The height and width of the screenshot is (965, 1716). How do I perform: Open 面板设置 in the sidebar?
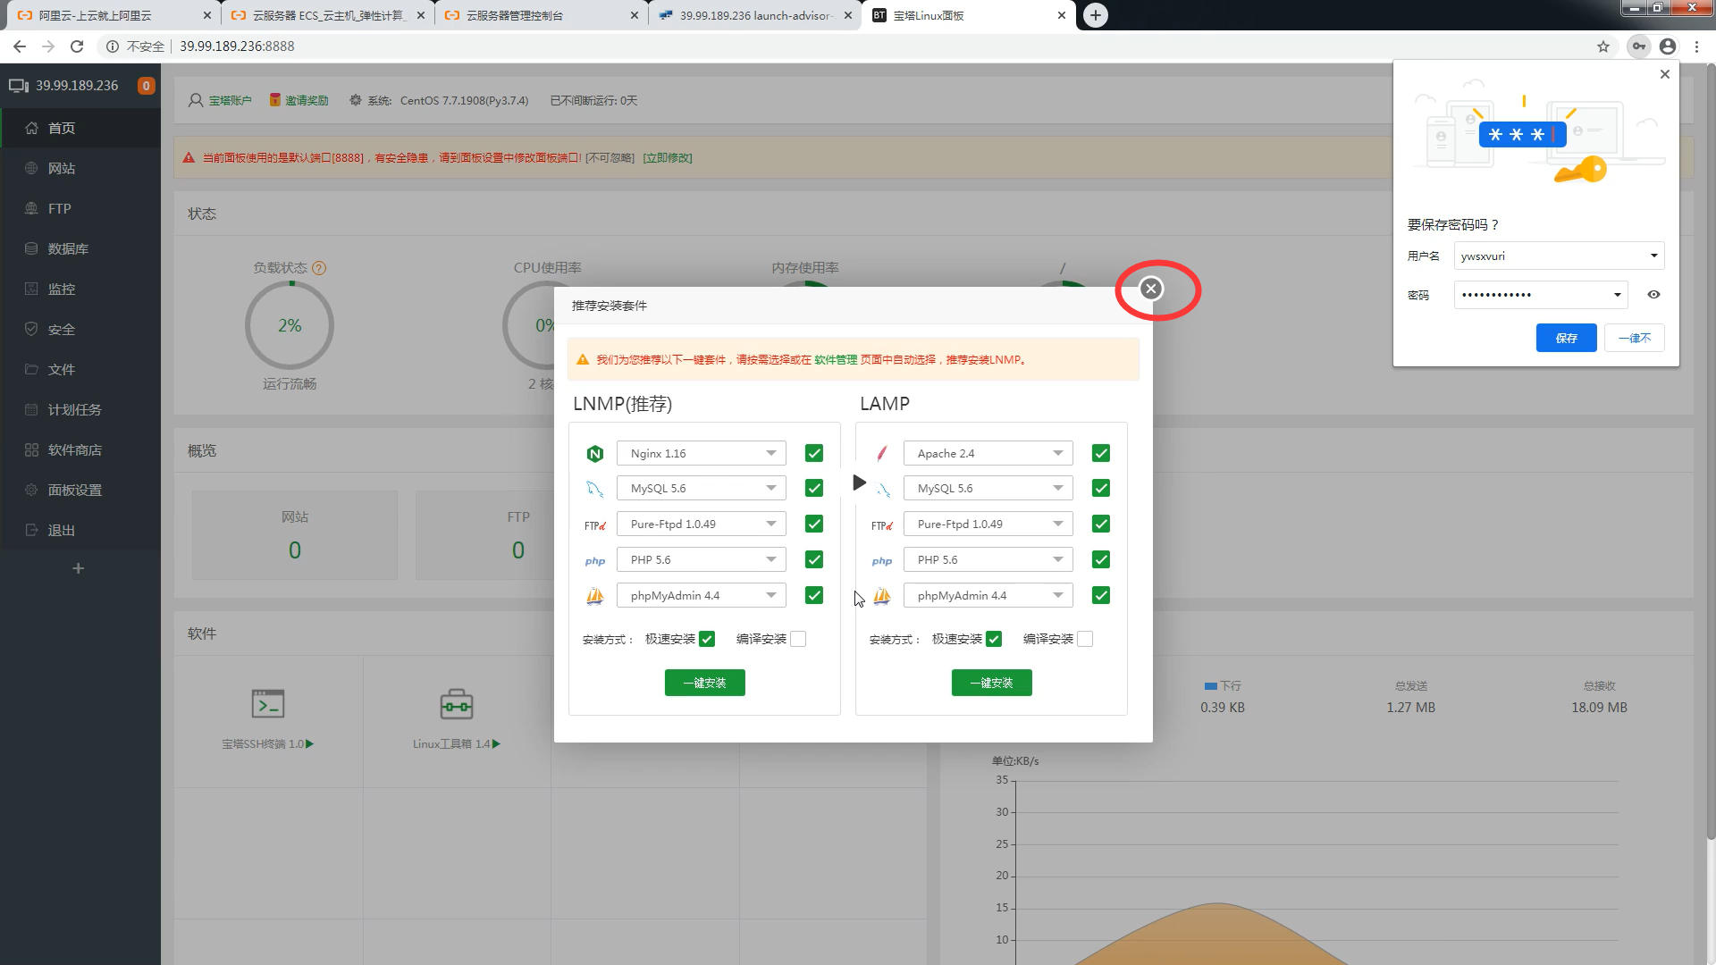(x=80, y=491)
